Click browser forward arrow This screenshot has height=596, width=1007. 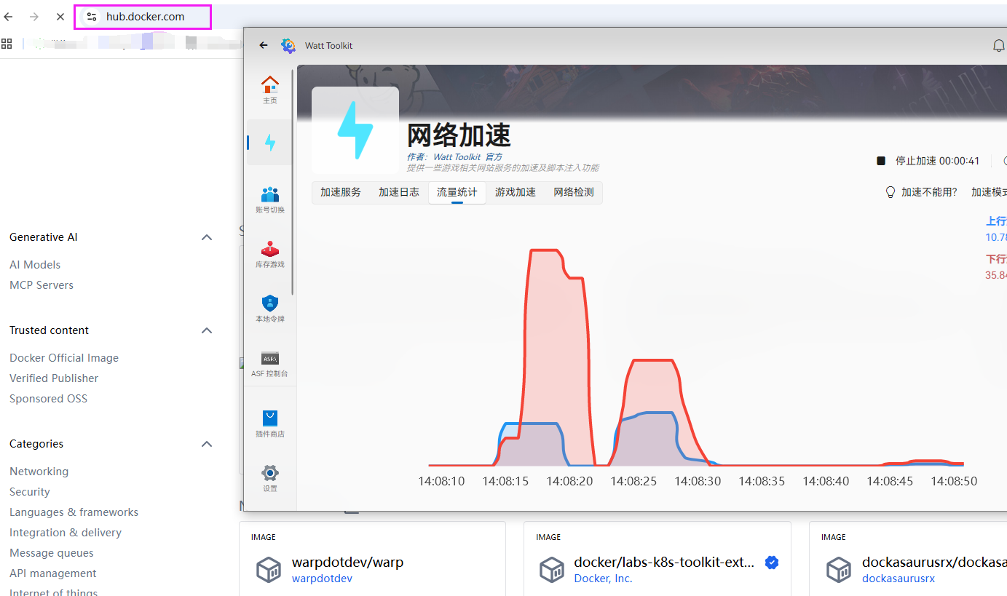pos(34,16)
